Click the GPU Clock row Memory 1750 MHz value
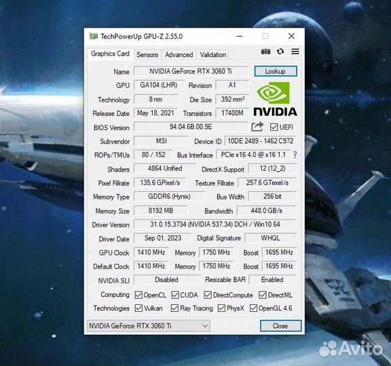This screenshot has width=391, height=366. (x=217, y=252)
